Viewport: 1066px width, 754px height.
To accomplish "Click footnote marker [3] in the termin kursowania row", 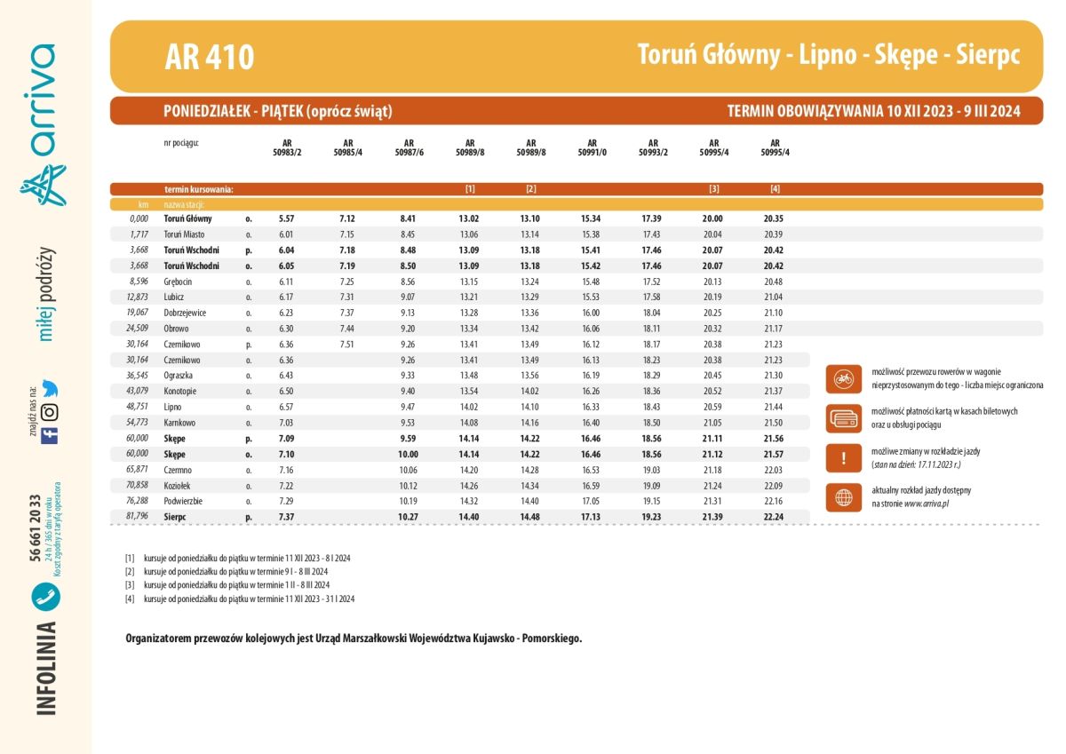I will point(714,189).
